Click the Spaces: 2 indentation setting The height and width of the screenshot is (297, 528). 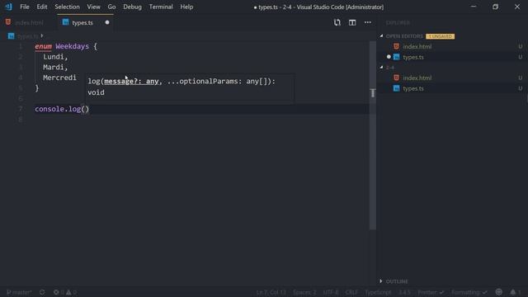click(x=304, y=292)
